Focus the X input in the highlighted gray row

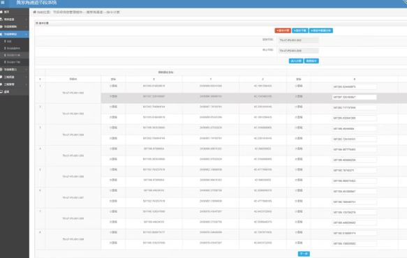[355, 97]
